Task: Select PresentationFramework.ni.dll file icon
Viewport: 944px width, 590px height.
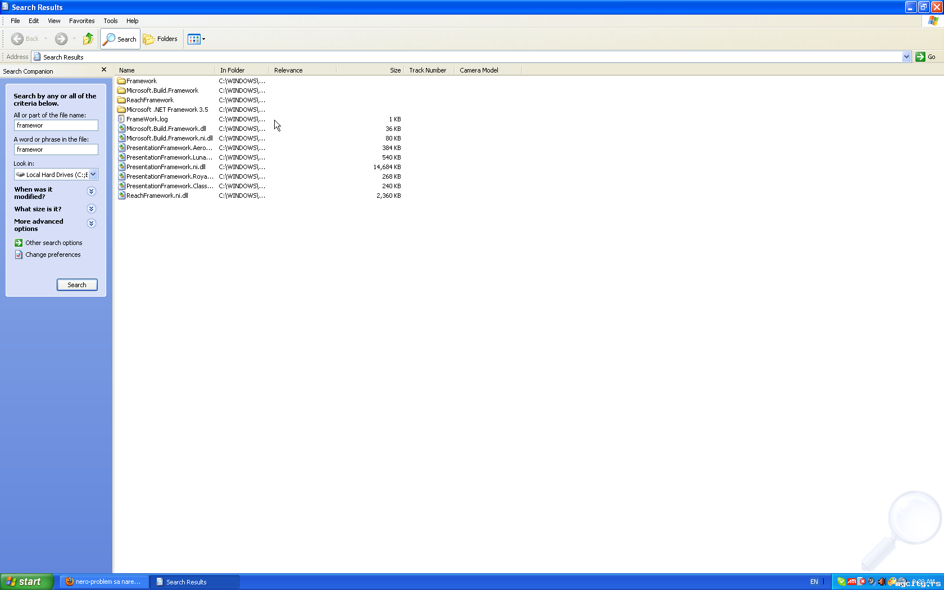Action: tap(121, 167)
